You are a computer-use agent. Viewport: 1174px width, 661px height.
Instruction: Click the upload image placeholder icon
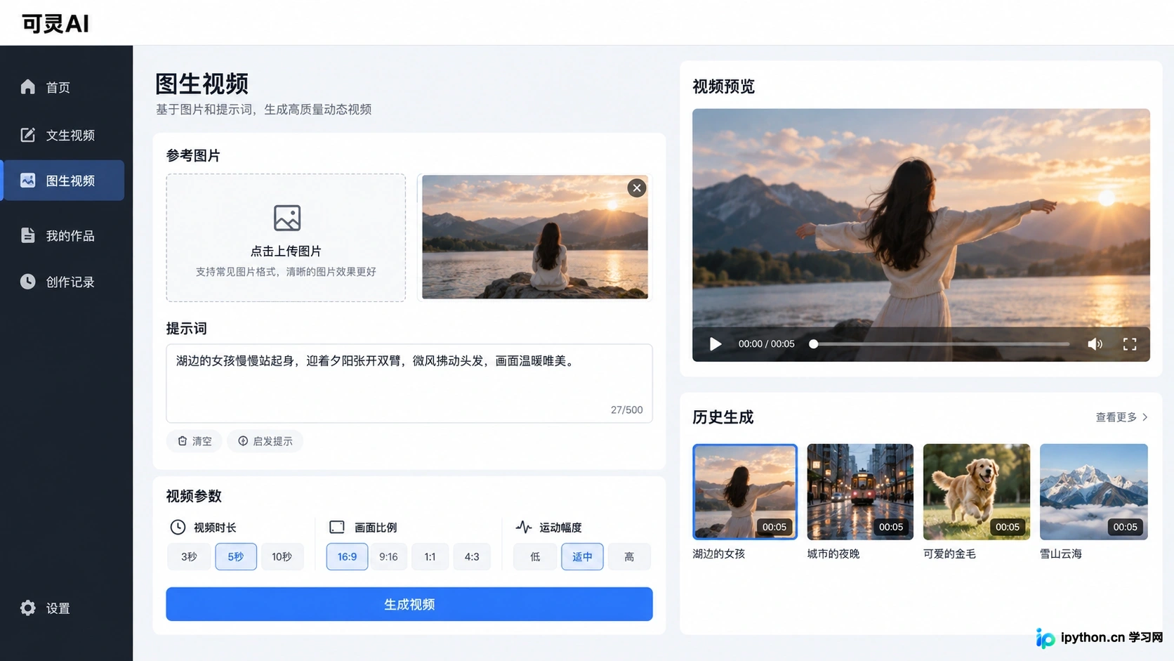[286, 218]
